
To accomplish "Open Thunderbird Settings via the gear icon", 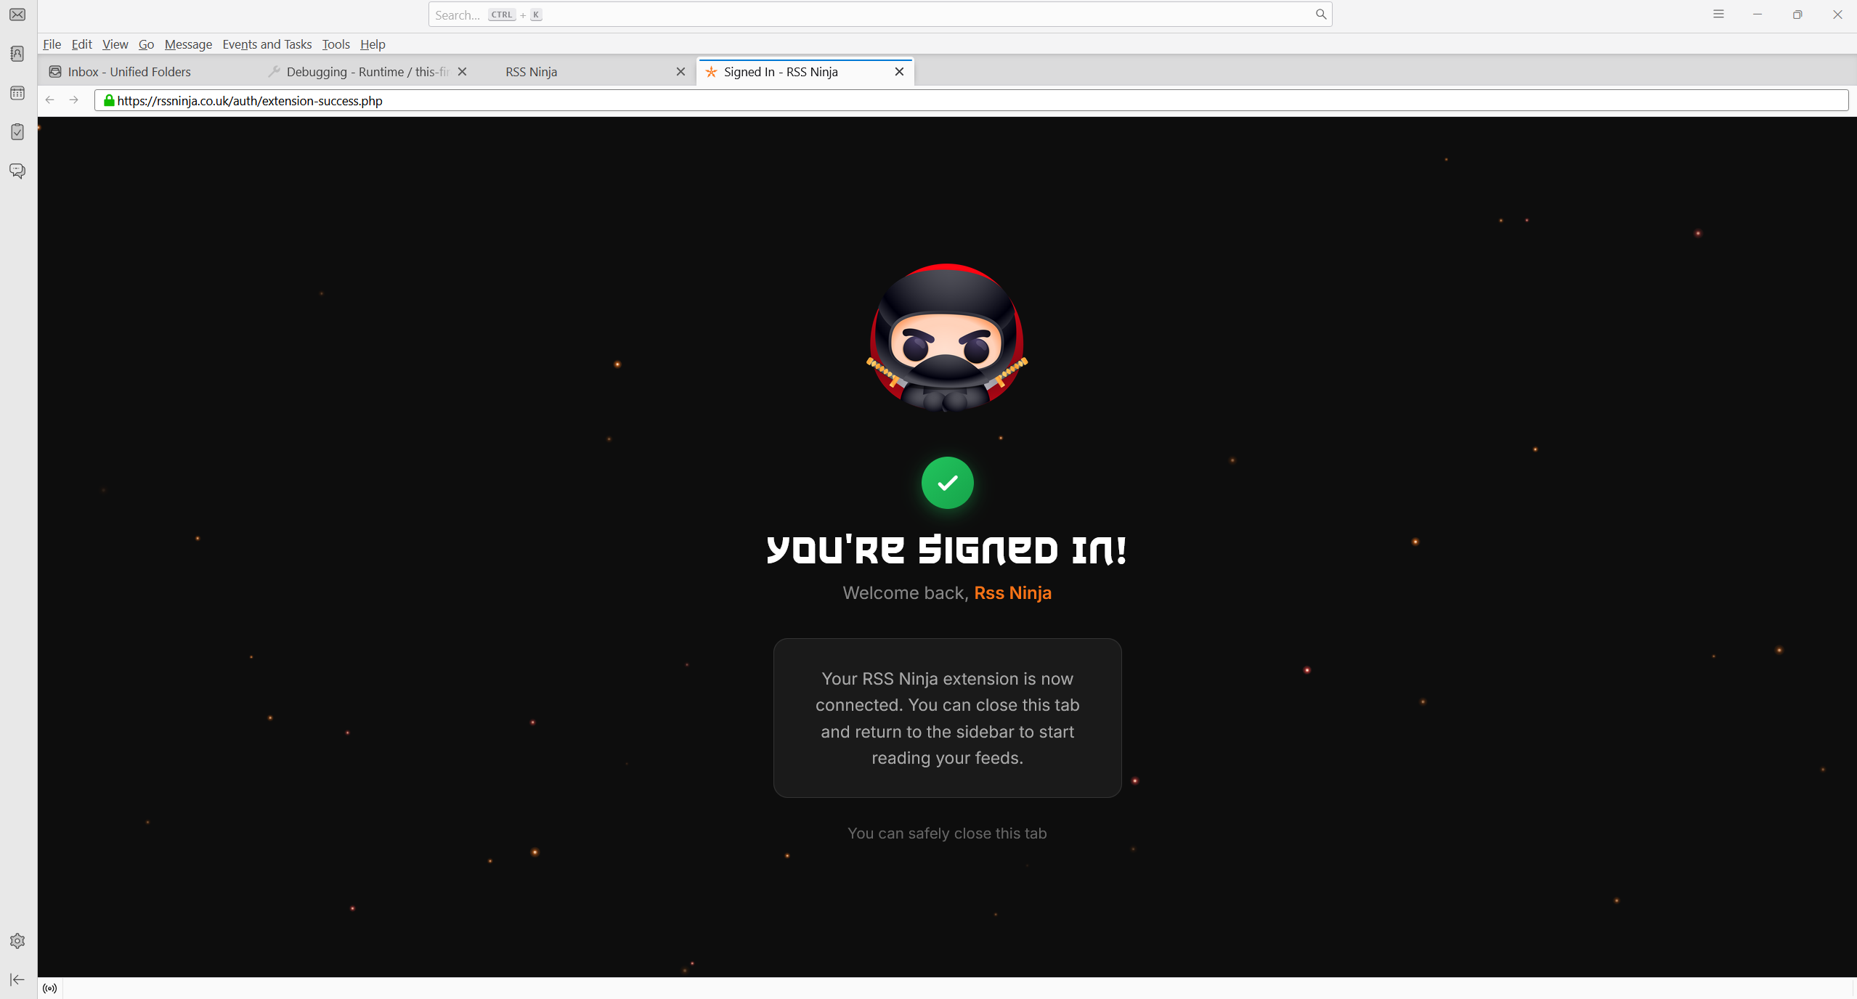I will (x=17, y=940).
